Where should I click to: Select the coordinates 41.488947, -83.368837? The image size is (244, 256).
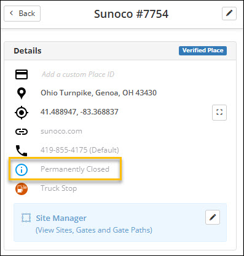(x=79, y=112)
